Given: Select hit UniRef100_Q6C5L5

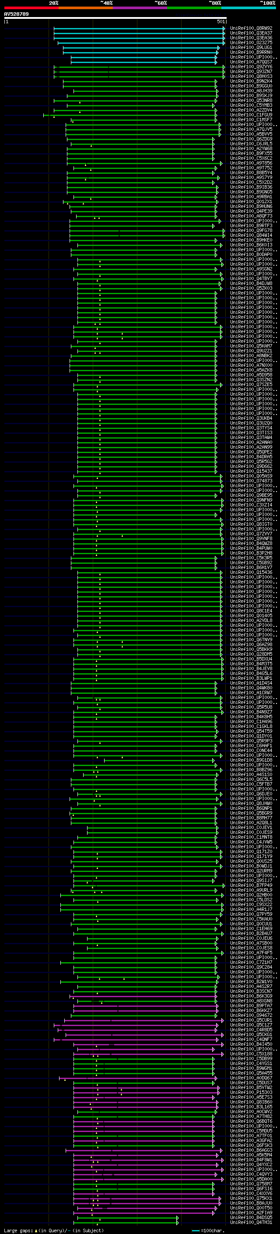Looking at the screenshot, I should point(251,779).
